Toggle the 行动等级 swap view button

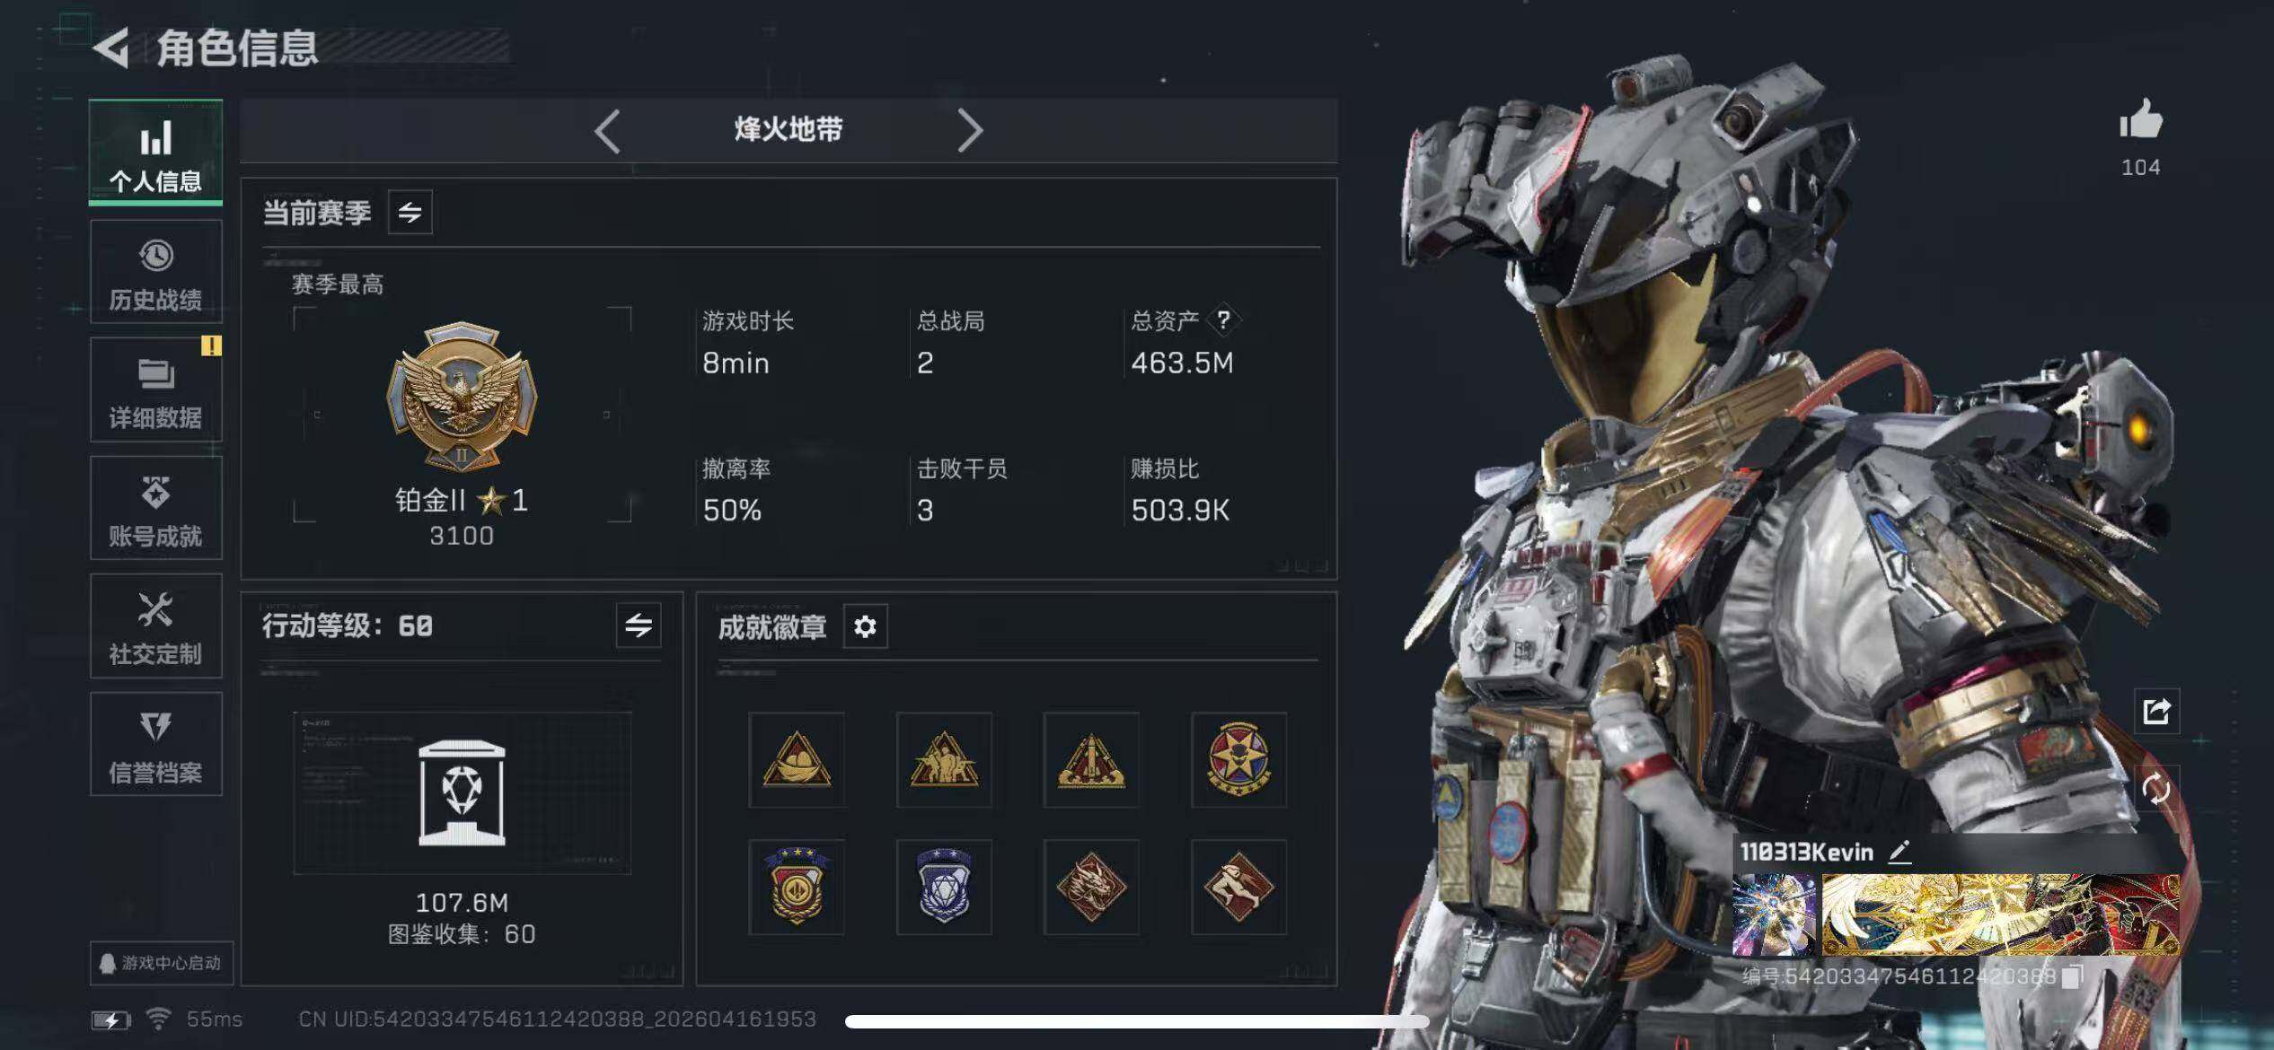[x=639, y=626]
